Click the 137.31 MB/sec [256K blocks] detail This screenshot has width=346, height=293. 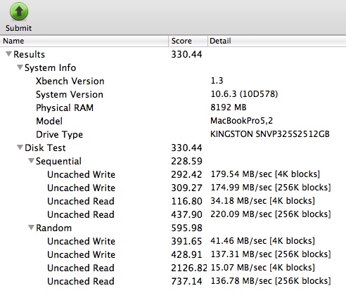tap(271, 254)
